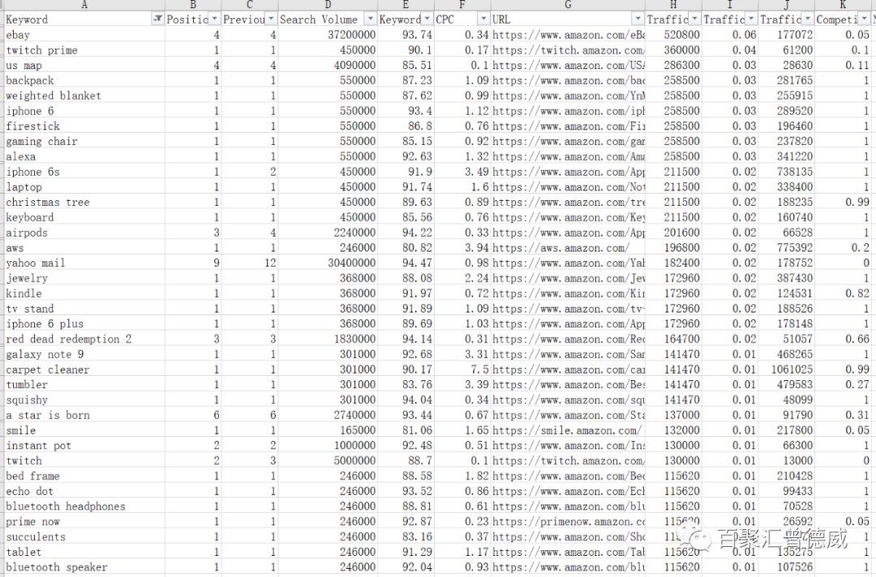Click the 'alexa' keyword cell
876x577 pixels.
coord(84,156)
